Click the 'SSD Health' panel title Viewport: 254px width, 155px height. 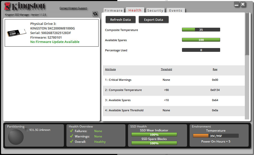[138, 127]
